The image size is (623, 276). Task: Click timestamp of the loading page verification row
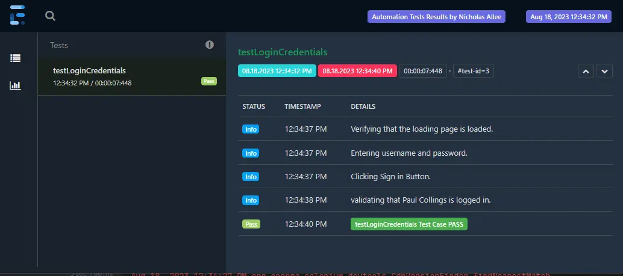coord(305,129)
